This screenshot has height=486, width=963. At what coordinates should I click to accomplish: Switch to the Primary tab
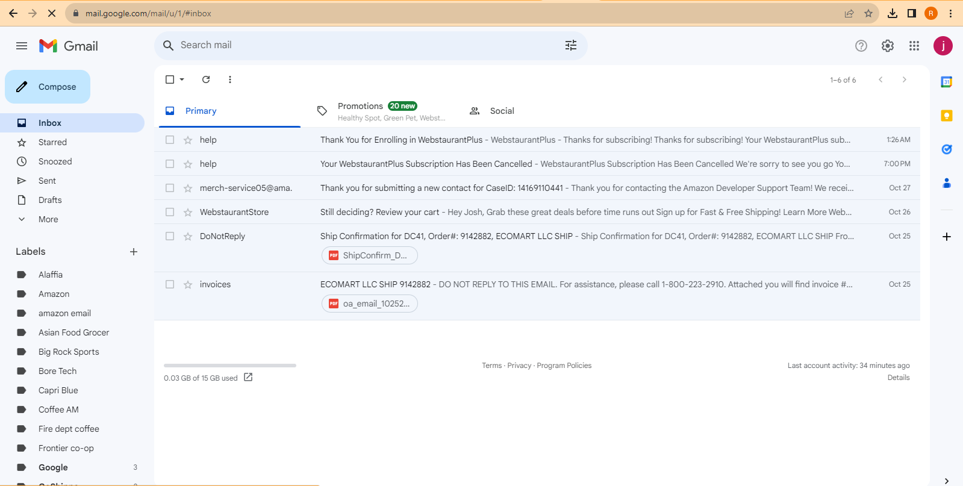[x=229, y=111]
